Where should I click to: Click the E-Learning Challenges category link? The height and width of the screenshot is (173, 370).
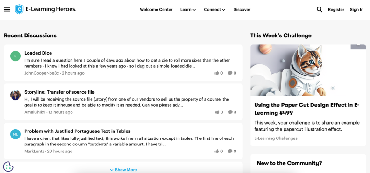point(276,138)
